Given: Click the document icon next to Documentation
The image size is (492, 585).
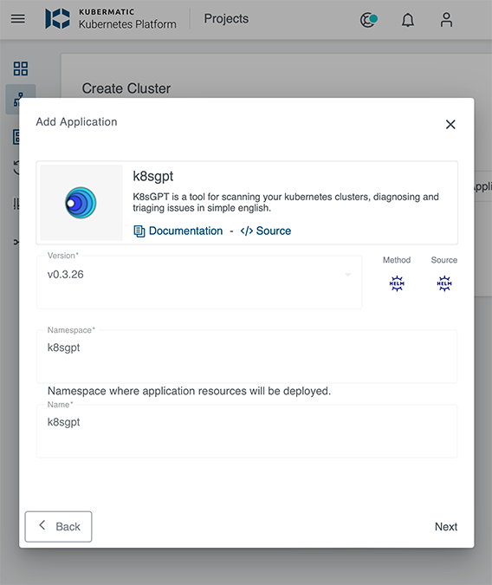Looking at the screenshot, I should click(x=139, y=231).
